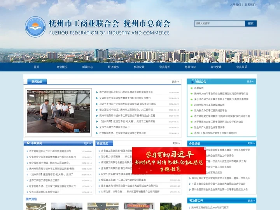Open 非公党建 navigation menu item
This screenshot has width=280, height=210.
216,67
